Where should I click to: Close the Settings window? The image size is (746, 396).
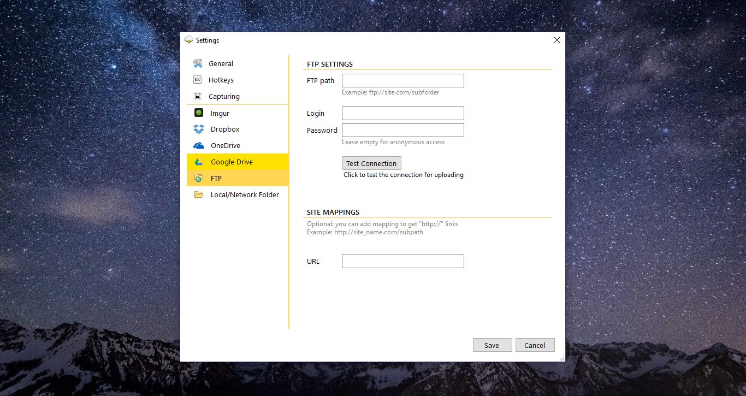click(556, 40)
